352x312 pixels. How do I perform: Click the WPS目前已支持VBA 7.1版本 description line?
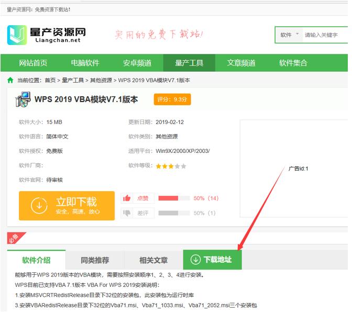pos(87,285)
